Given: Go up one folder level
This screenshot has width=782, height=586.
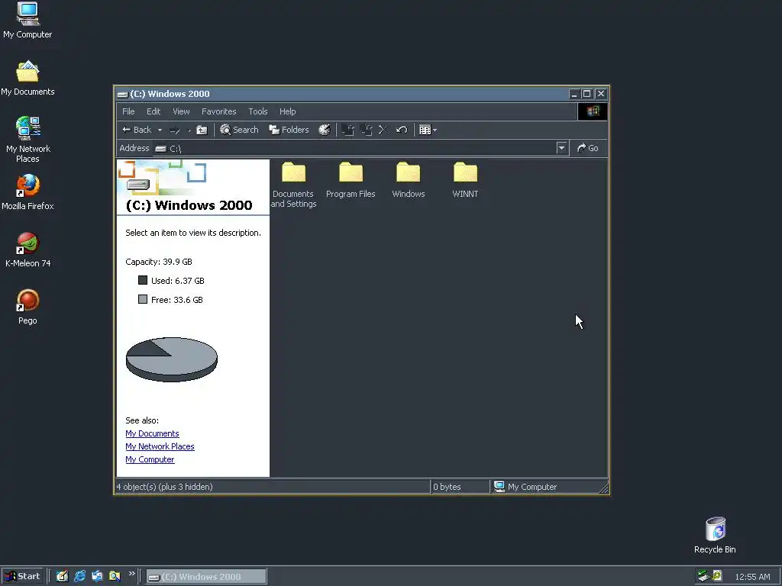Looking at the screenshot, I should (202, 130).
